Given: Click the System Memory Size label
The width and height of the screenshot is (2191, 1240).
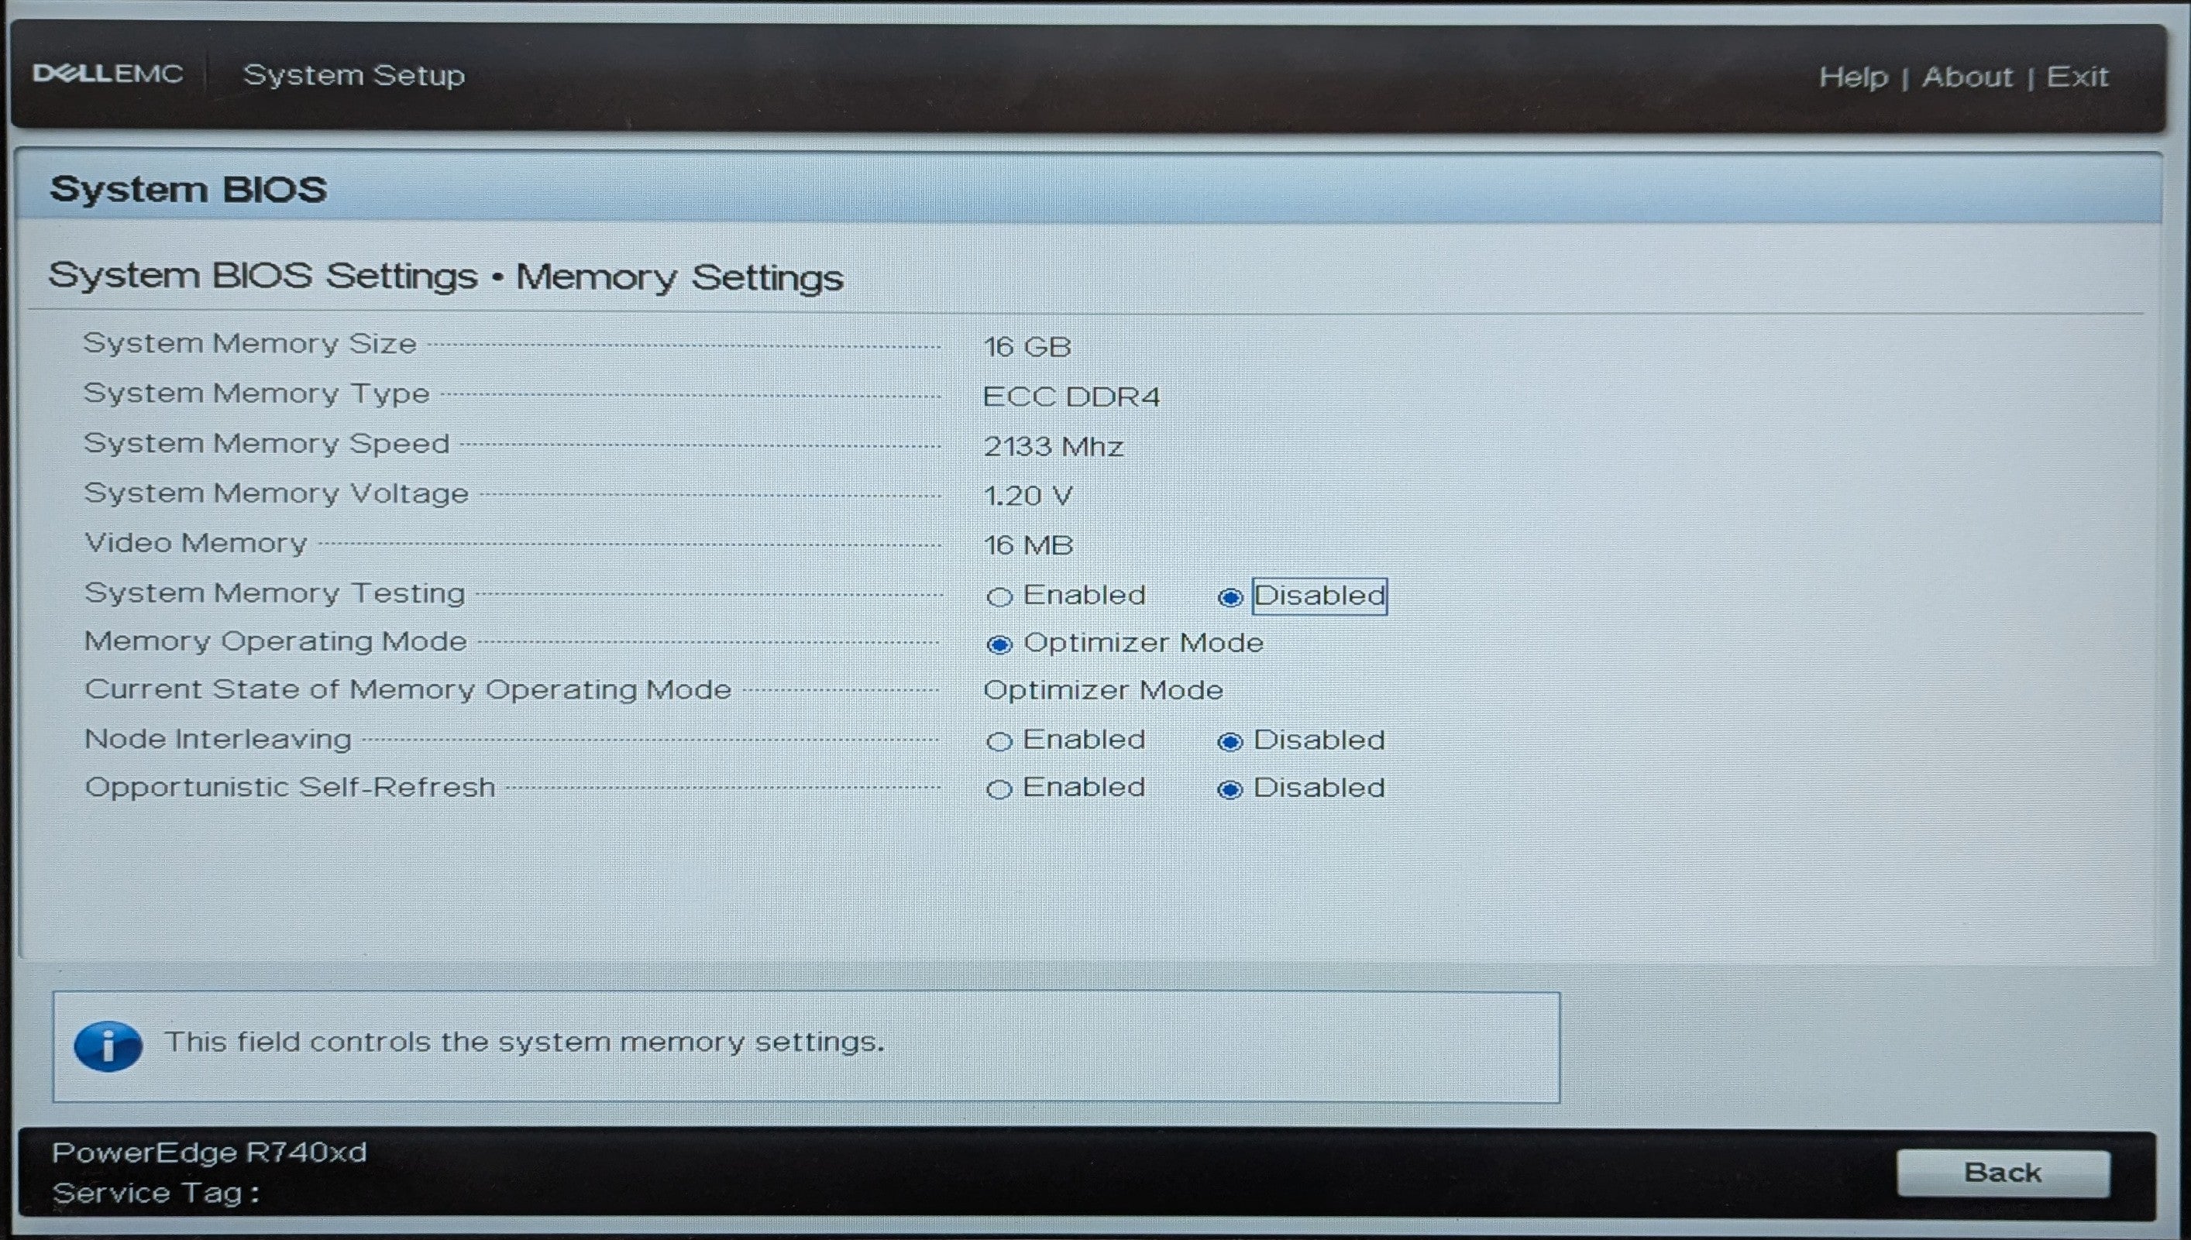Looking at the screenshot, I should pyautogui.click(x=249, y=343).
